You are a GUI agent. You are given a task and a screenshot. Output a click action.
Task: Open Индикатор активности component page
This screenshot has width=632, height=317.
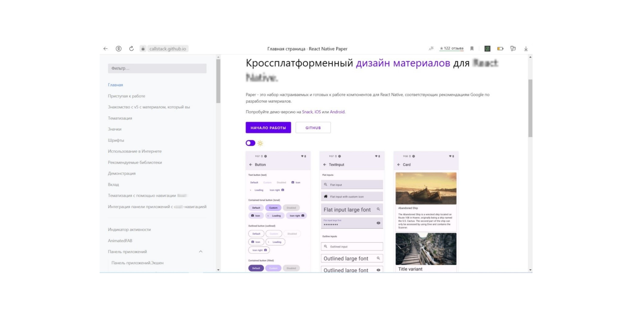(129, 229)
